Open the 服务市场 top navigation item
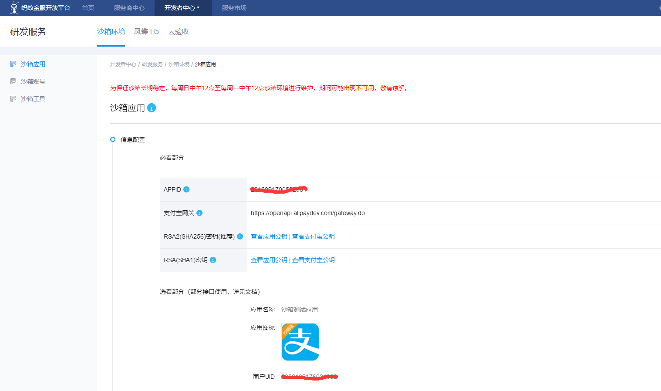This screenshot has width=661, height=391. pos(234,8)
